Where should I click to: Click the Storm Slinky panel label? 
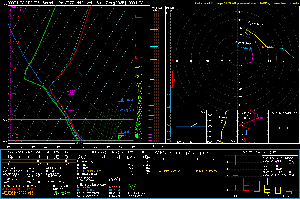pyautogui.click(x=184, y=142)
